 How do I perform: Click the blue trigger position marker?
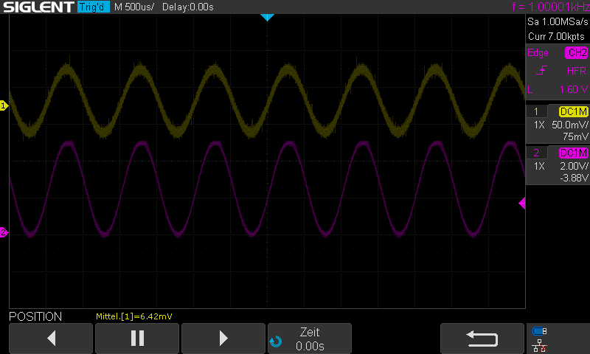click(267, 17)
